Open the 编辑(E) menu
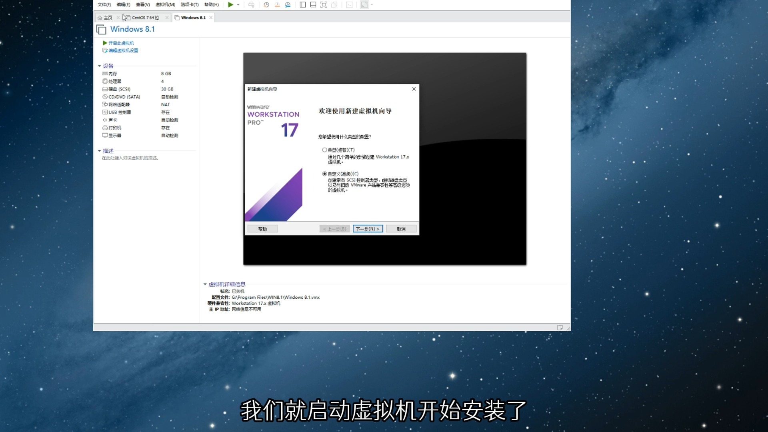This screenshot has width=768, height=432. (124, 5)
